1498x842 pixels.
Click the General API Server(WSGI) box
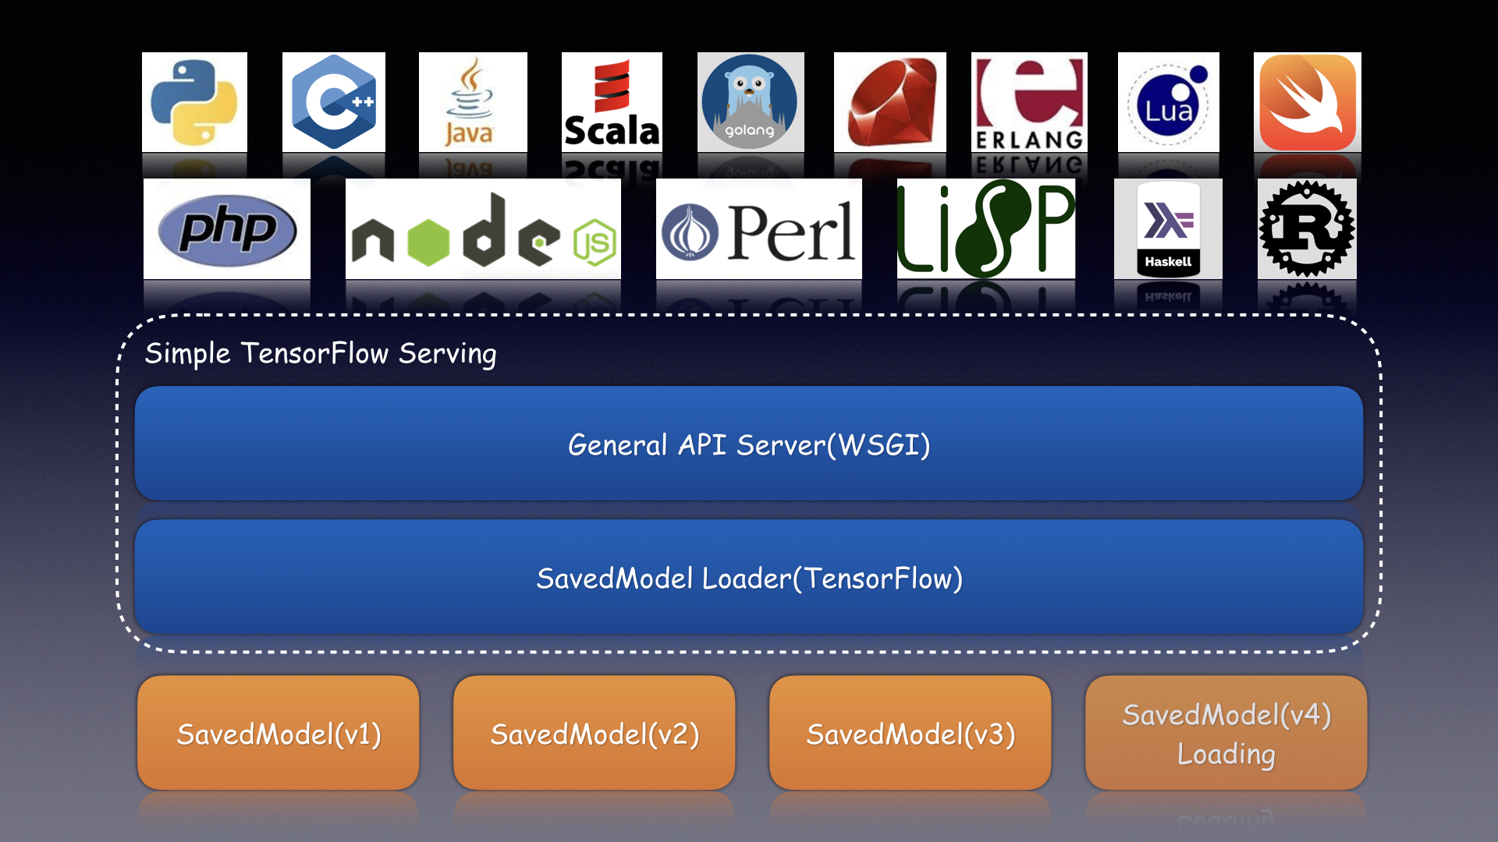tap(749, 444)
